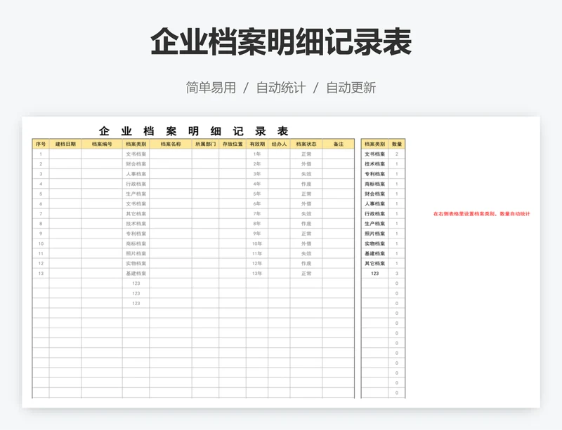Click the 简单易用 subtitle text
The height and width of the screenshot is (430, 562).
point(211,88)
